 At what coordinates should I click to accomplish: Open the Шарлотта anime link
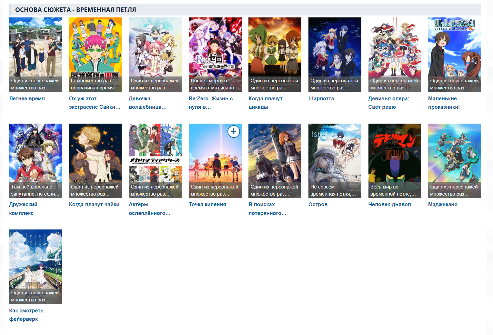321,98
